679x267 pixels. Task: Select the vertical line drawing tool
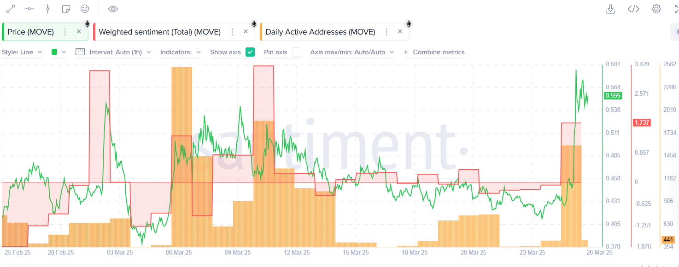(47, 9)
